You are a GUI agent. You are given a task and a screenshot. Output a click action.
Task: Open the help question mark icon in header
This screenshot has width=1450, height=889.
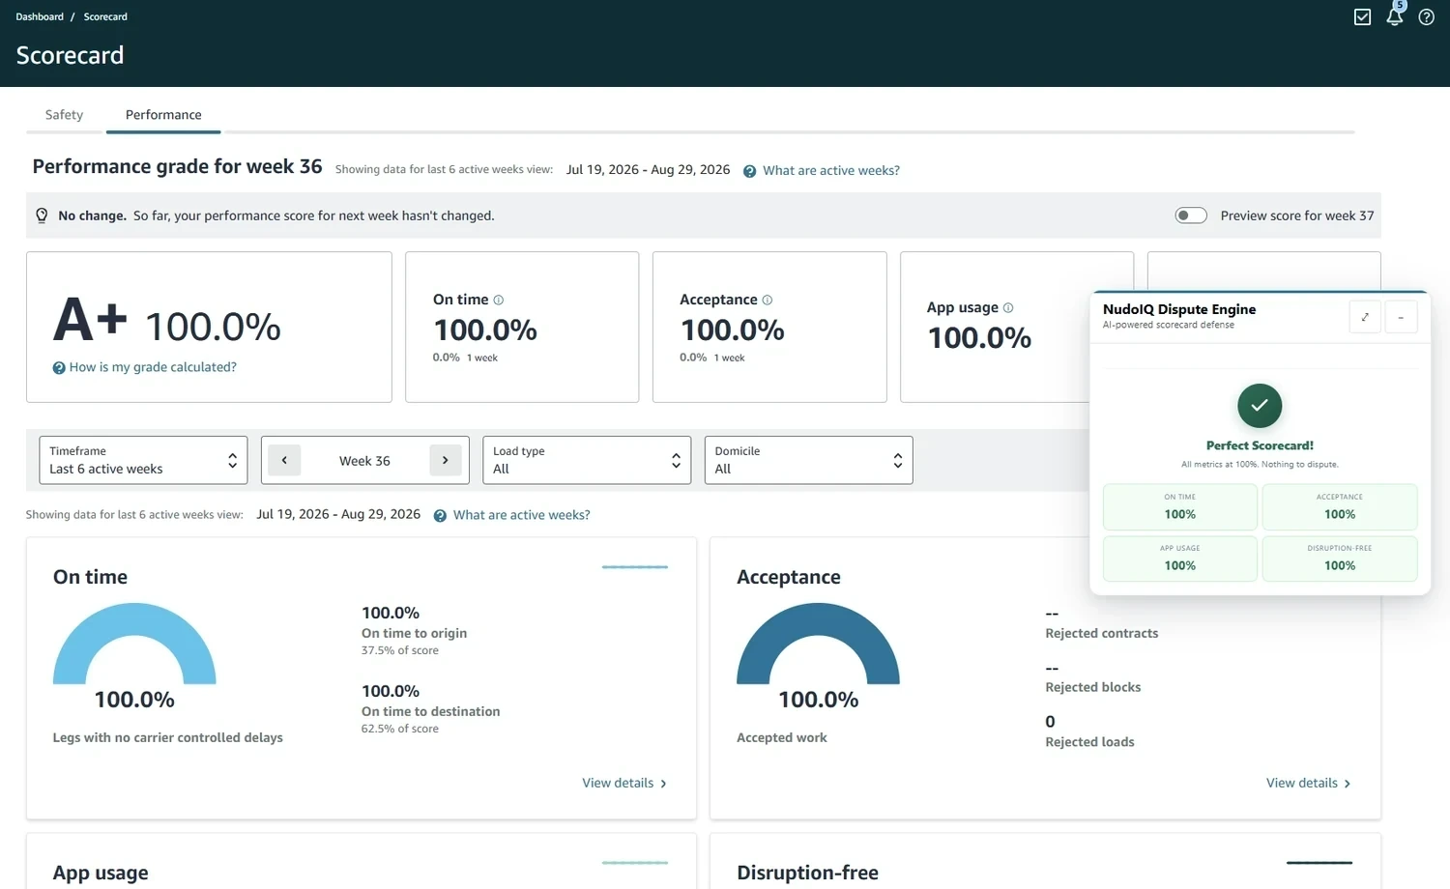[x=1426, y=16]
